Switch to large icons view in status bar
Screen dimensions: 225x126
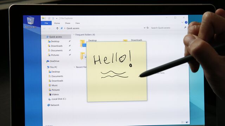[x=187, y=122]
